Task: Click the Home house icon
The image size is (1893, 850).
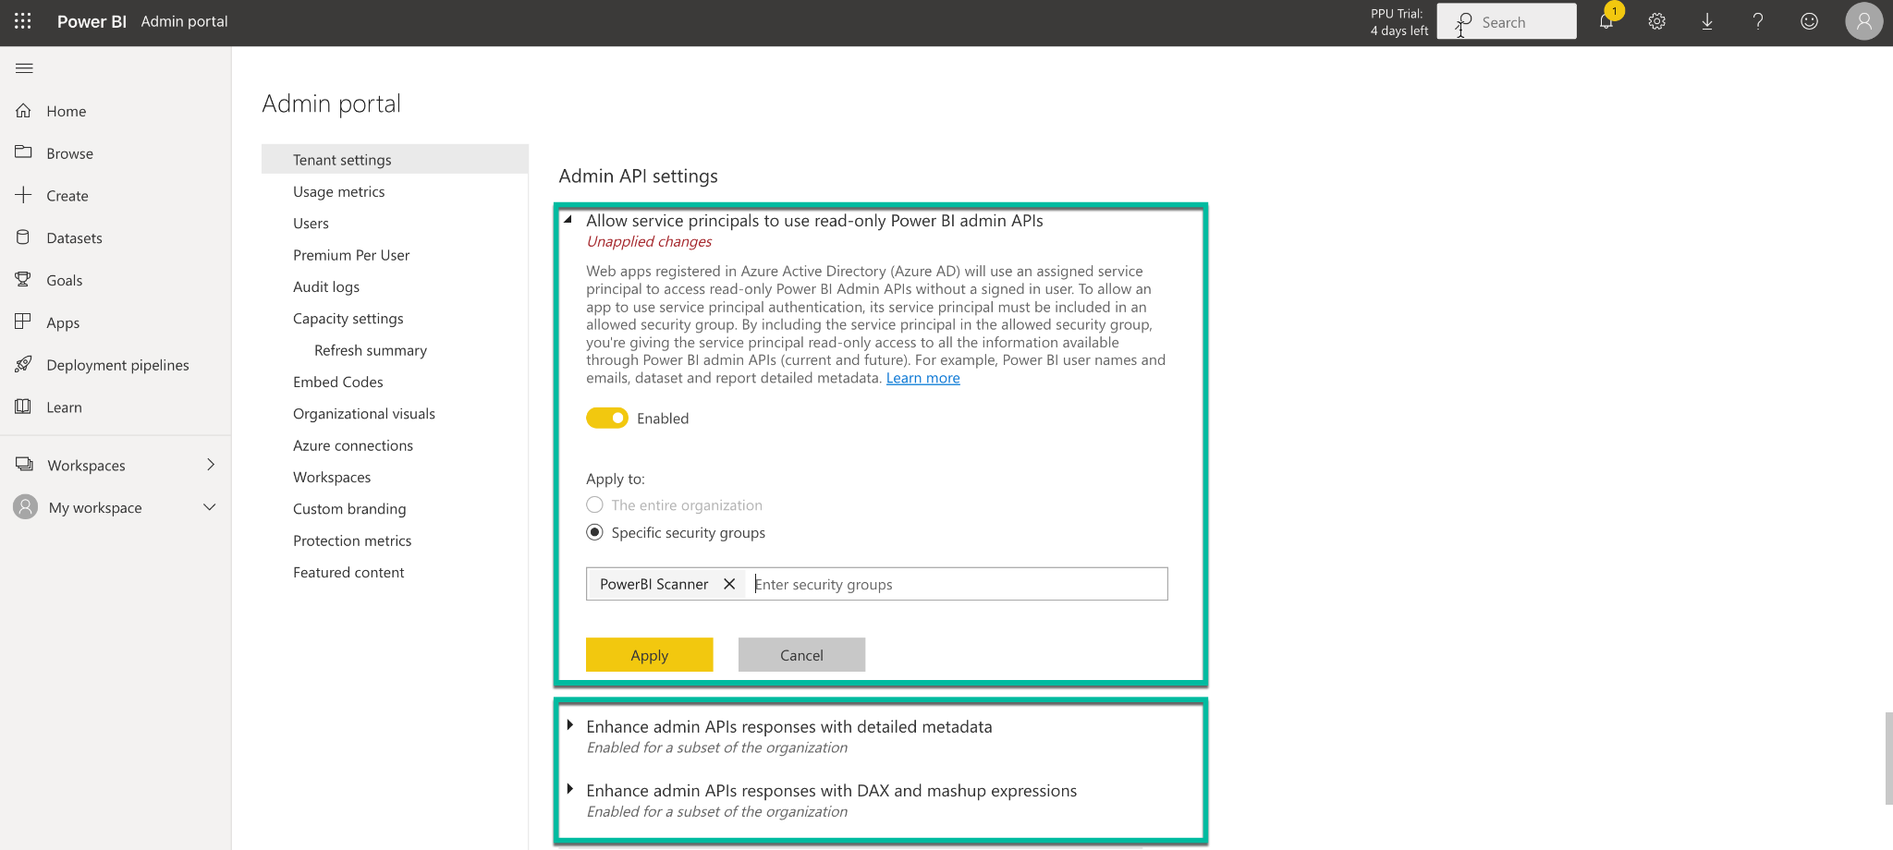Action: (x=24, y=111)
